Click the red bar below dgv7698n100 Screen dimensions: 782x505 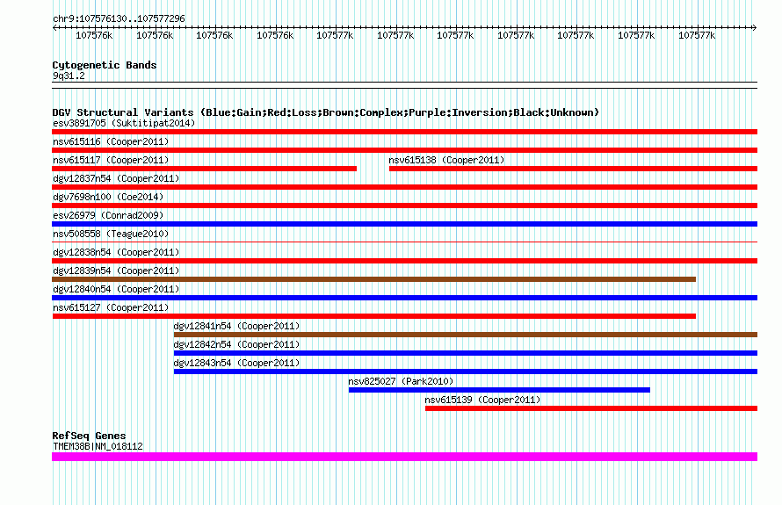(x=404, y=206)
